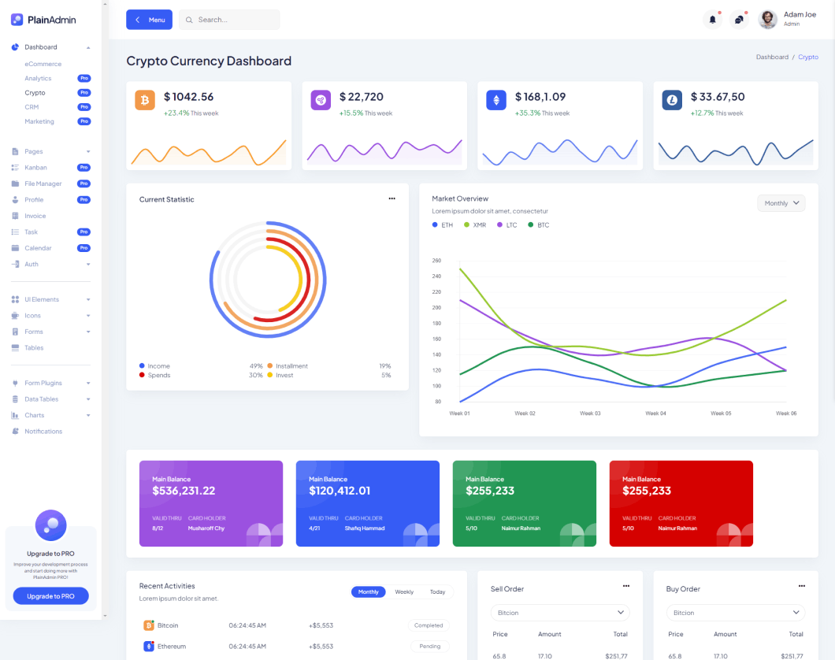Select the purple Main Balance card
This screenshot has width=835, height=660.
pyautogui.click(x=211, y=503)
